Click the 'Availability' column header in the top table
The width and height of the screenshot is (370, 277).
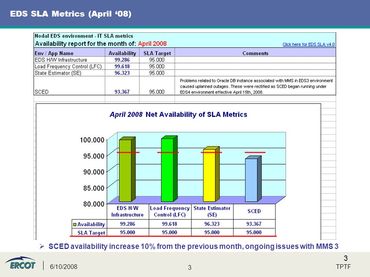tap(122, 53)
